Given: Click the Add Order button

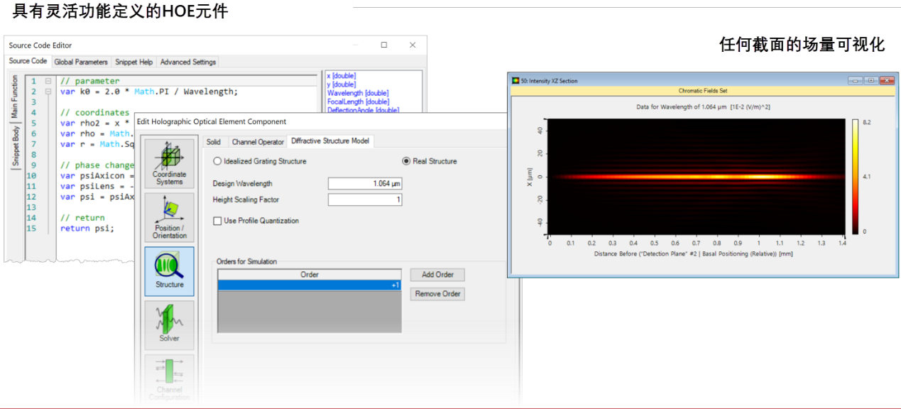Looking at the screenshot, I should click(437, 275).
